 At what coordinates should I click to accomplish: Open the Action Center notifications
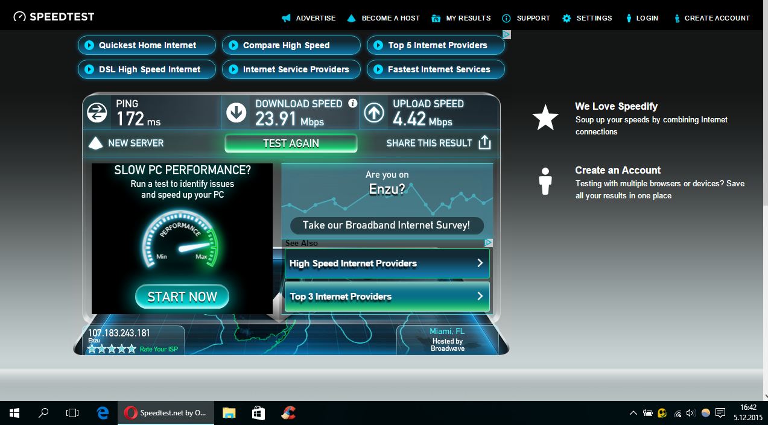[x=720, y=413]
